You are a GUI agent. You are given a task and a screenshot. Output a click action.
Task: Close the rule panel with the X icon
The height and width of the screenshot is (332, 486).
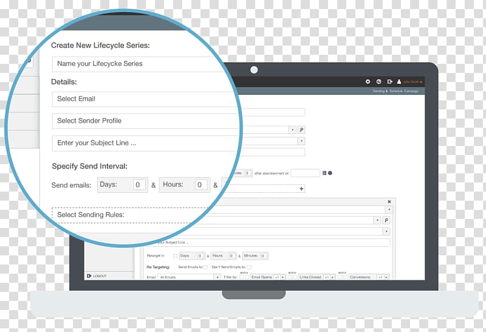pos(389,202)
